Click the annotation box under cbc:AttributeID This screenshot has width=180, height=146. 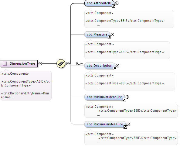click(x=129, y=19)
